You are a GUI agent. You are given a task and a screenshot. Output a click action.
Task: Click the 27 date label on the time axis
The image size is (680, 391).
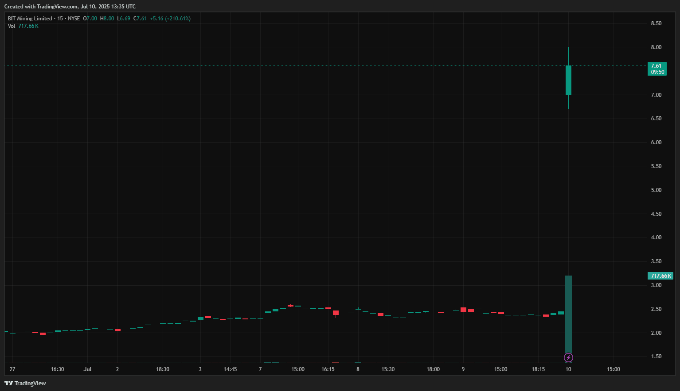pos(12,369)
